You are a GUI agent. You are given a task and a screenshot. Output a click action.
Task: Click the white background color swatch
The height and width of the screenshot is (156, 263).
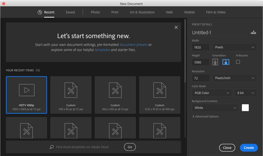(245, 108)
